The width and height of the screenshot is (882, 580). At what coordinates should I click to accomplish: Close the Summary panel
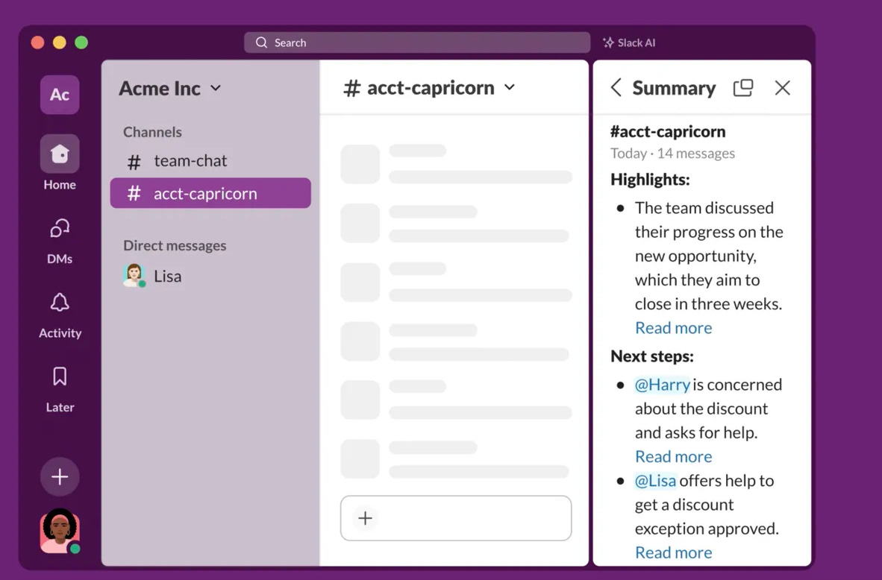coord(783,88)
